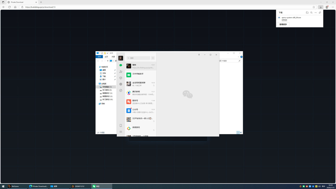336x189 pixels.
Task: Open the Windows Start menu
Action: pos(3,186)
